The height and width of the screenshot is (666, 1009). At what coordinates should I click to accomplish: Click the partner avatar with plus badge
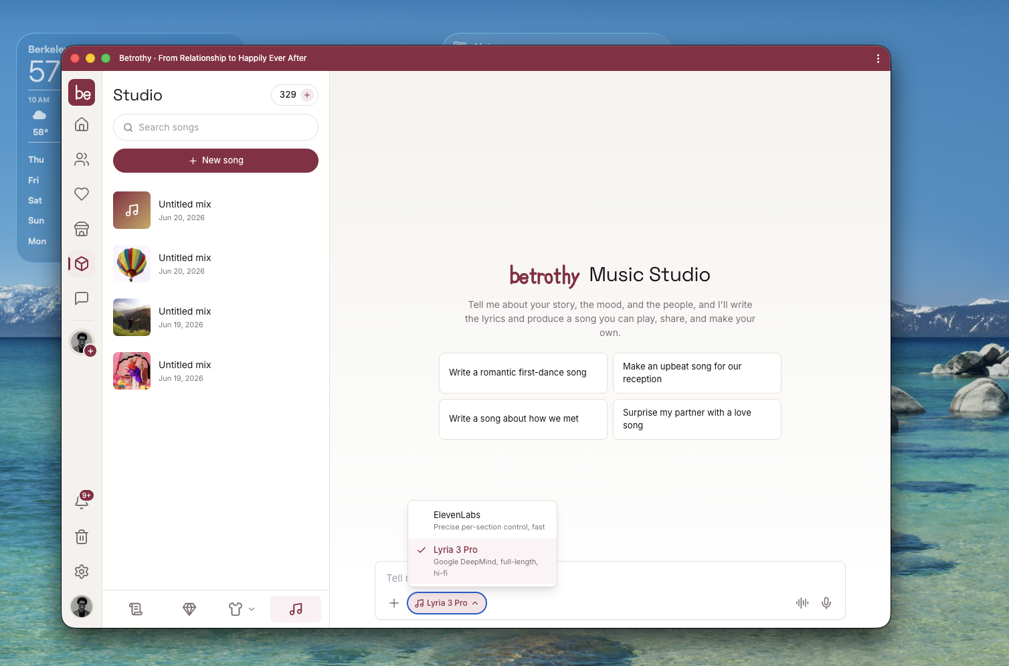82,343
